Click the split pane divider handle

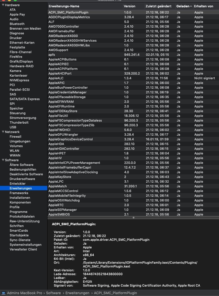click(133, 218)
